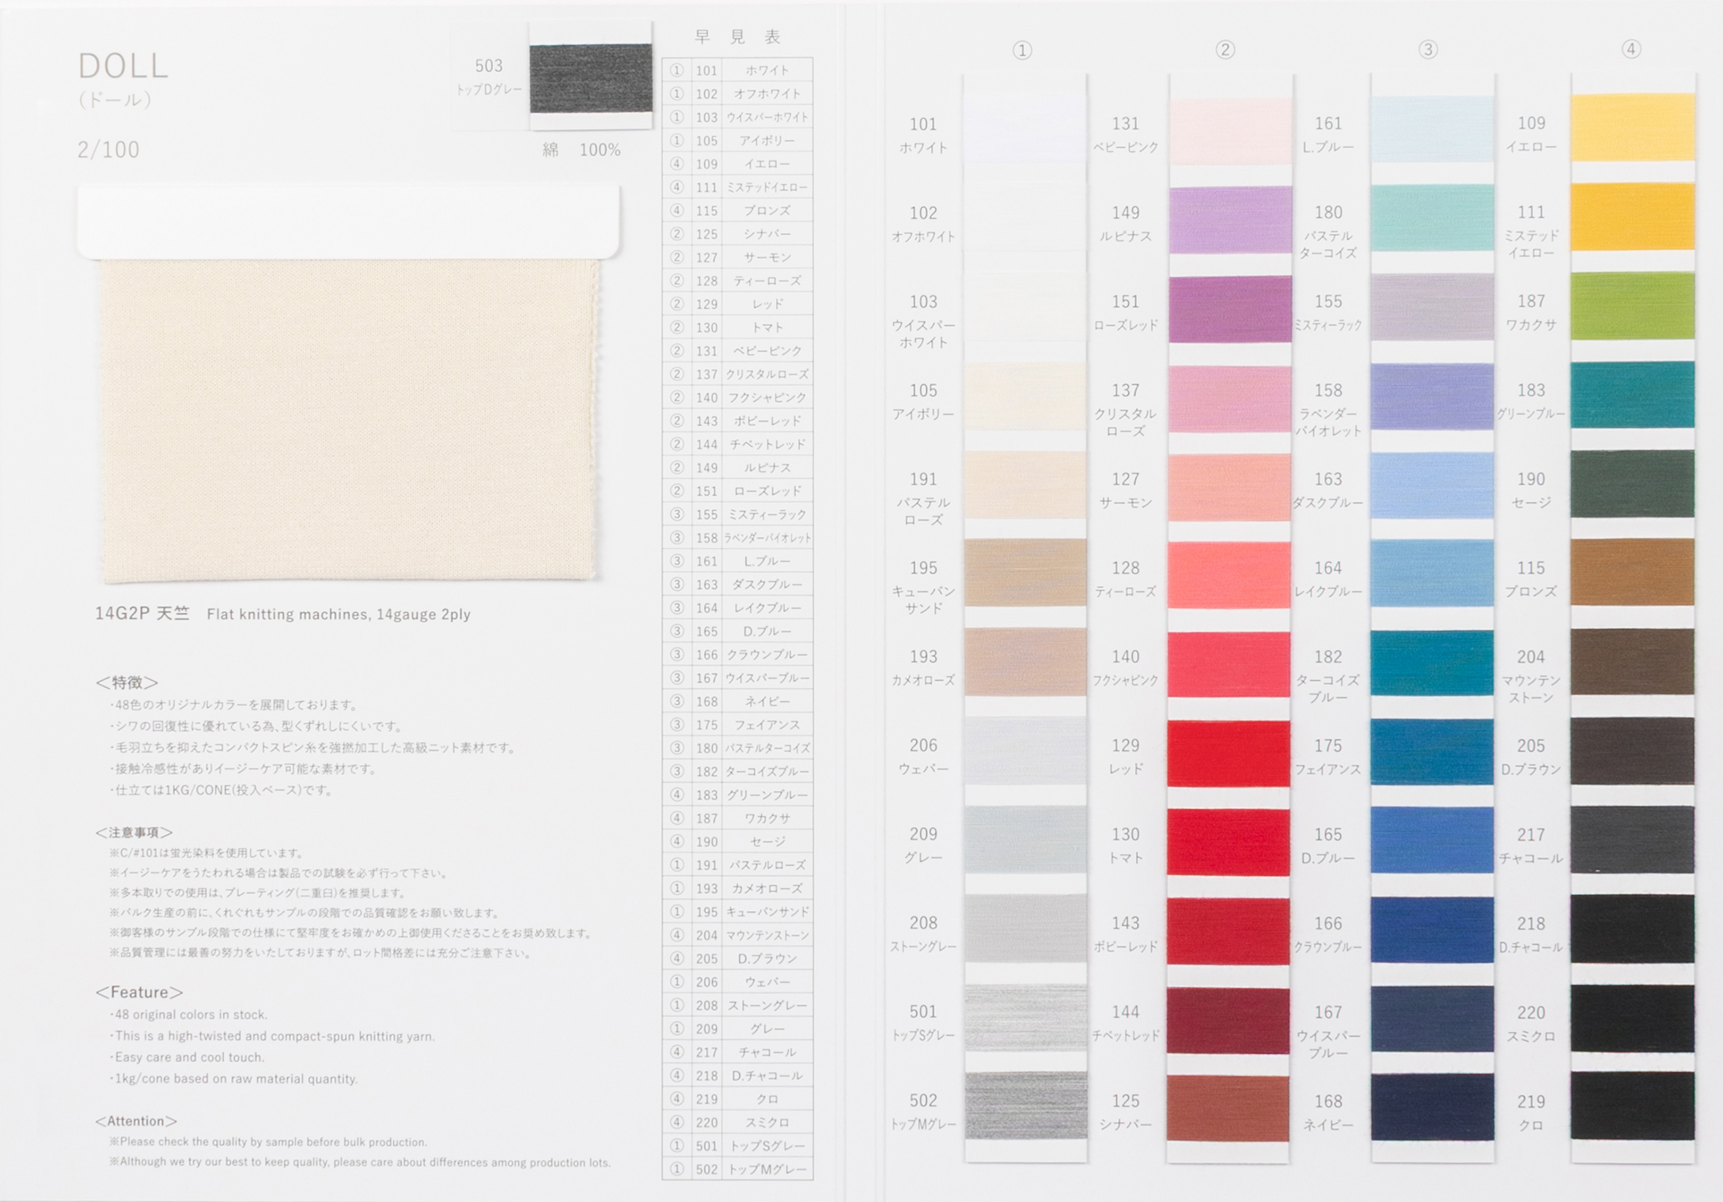Click the beige knitted fabric sample
The image size is (1723, 1202).
348,419
